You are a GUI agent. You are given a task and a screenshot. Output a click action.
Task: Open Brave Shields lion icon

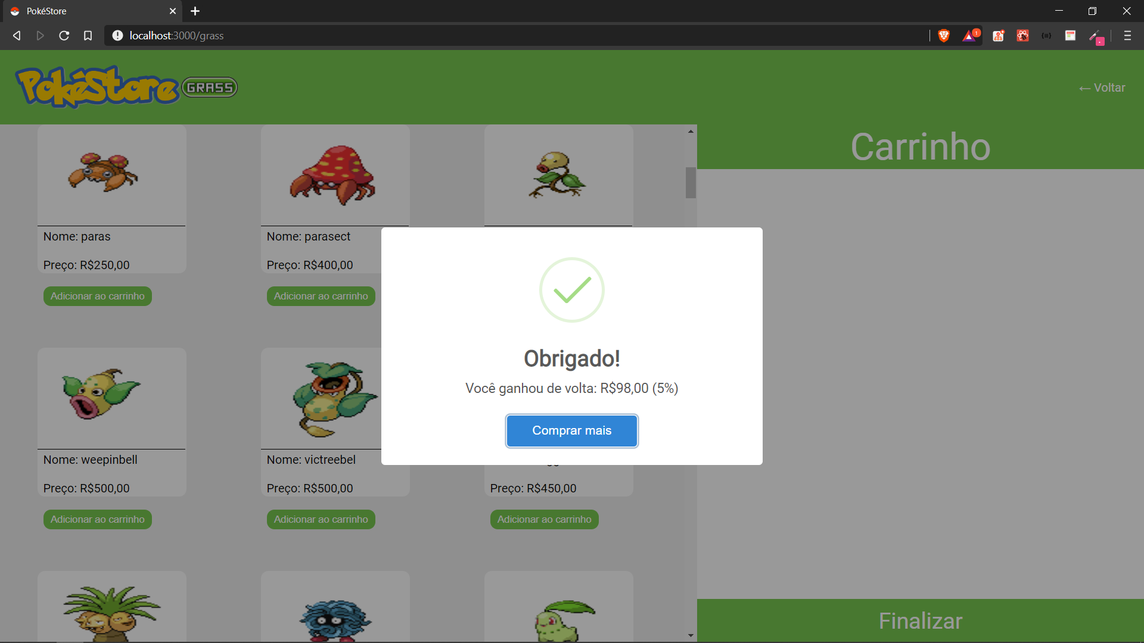click(x=944, y=36)
